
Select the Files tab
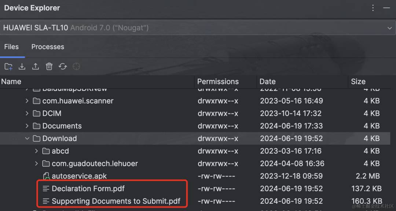pos(11,47)
